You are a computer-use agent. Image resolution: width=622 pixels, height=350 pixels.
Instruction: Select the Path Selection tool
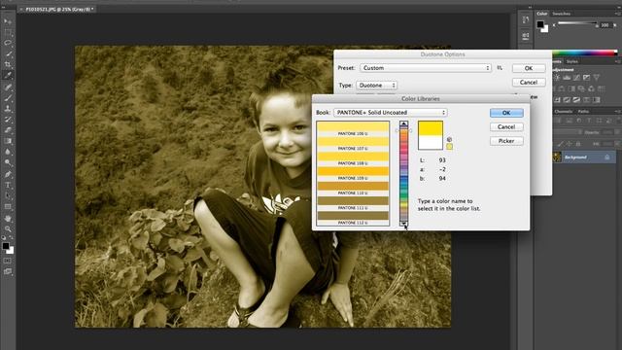point(8,195)
